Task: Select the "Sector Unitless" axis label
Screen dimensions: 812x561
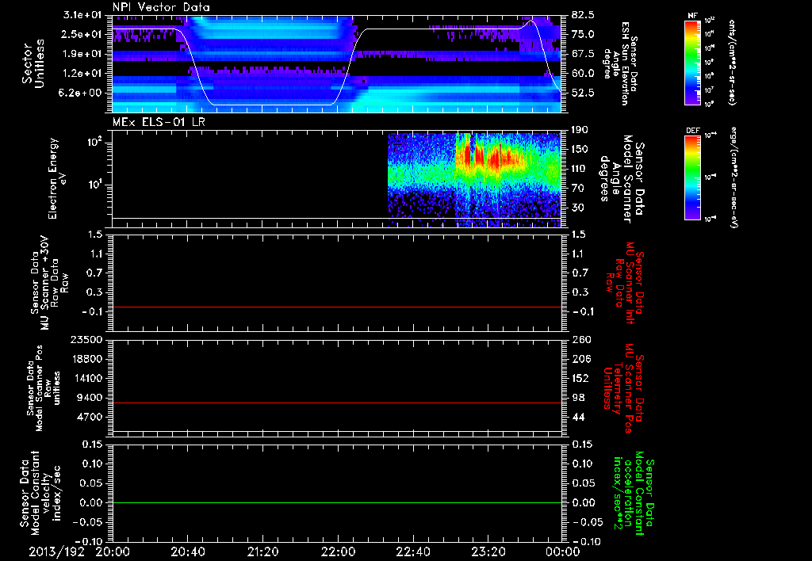Action: click(x=33, y=63)
